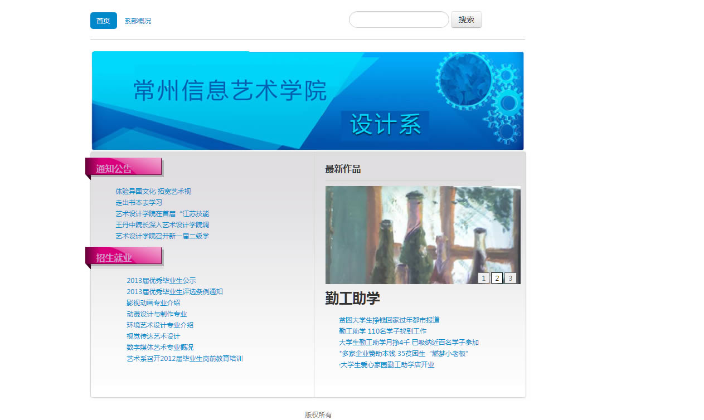This screenshot has width=704, height=420.
Task: Select slide 3 in the carousel
Action: 510,278
